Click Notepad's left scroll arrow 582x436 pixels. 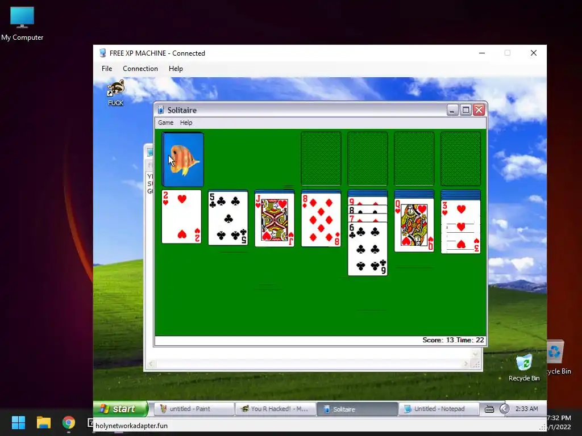pos(151,364)
